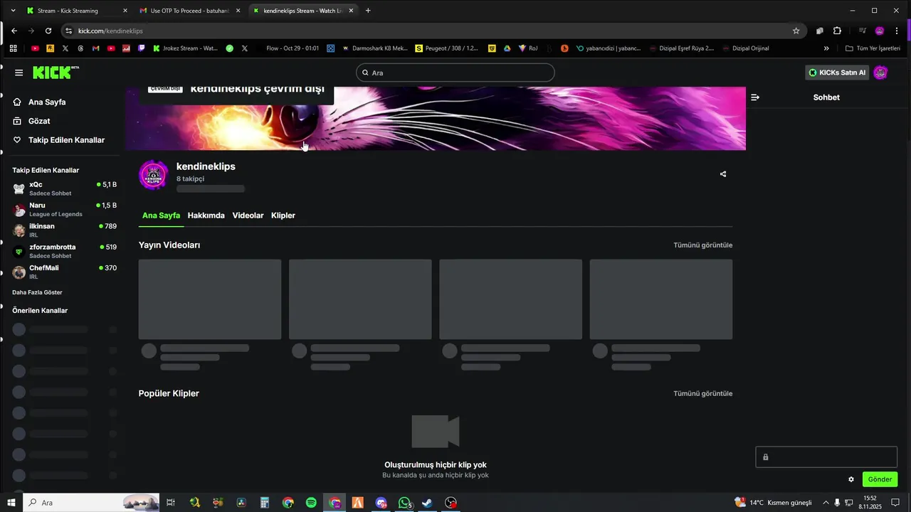Viewport: 911px width, 512px height.
Task: Open Spotify from the taskbar
Action: (x=311, y=503)
